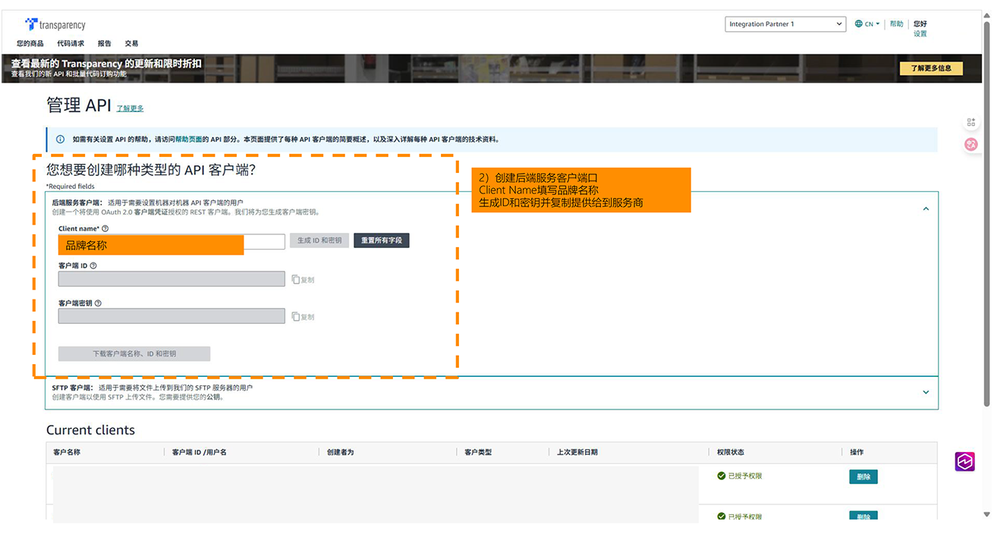Click the 了解更多信息 banner button
This screenshot has width=994, height=543.
click(x=931, y=68)
